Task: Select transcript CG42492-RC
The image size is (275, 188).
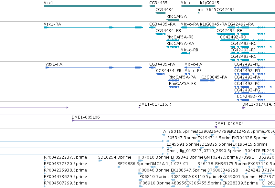Action: [x=253, y=47]
